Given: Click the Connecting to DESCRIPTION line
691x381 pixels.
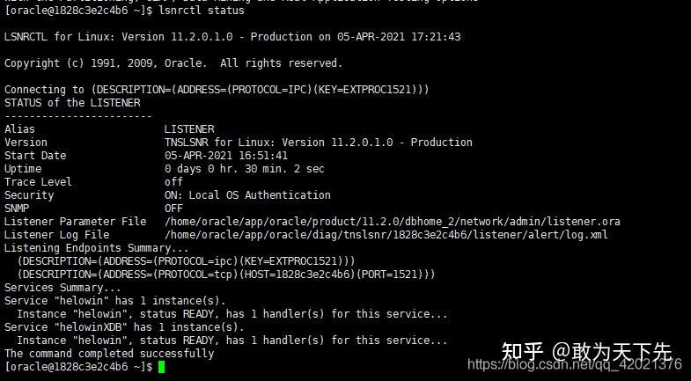Looking at the screenshot, I should click(x=217, y=90).
